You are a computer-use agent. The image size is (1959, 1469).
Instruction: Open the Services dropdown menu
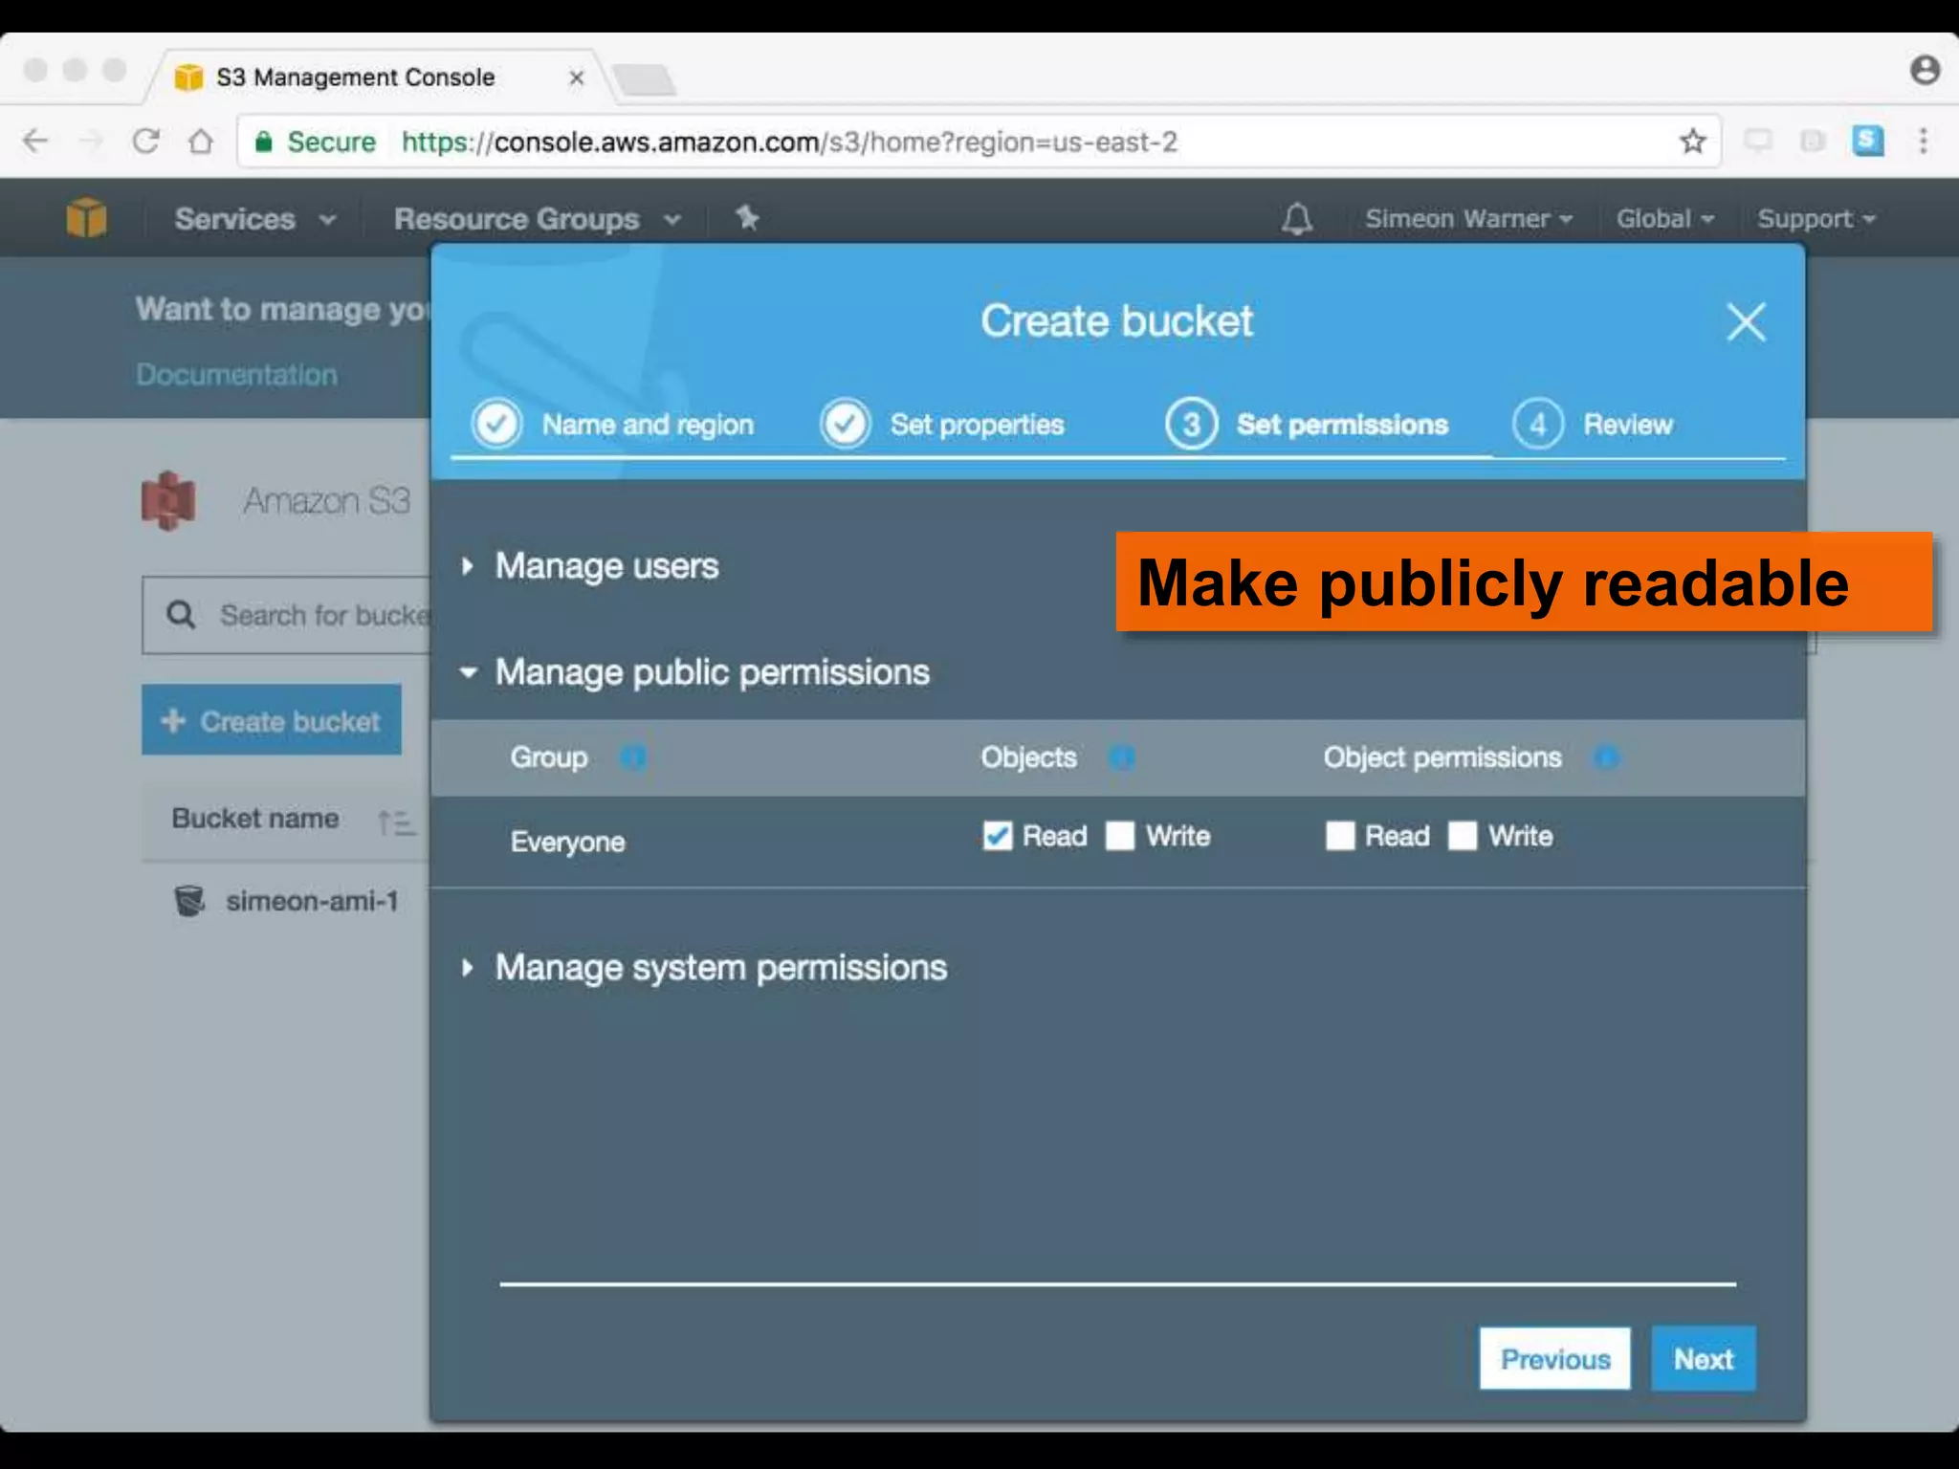[255, 219]
